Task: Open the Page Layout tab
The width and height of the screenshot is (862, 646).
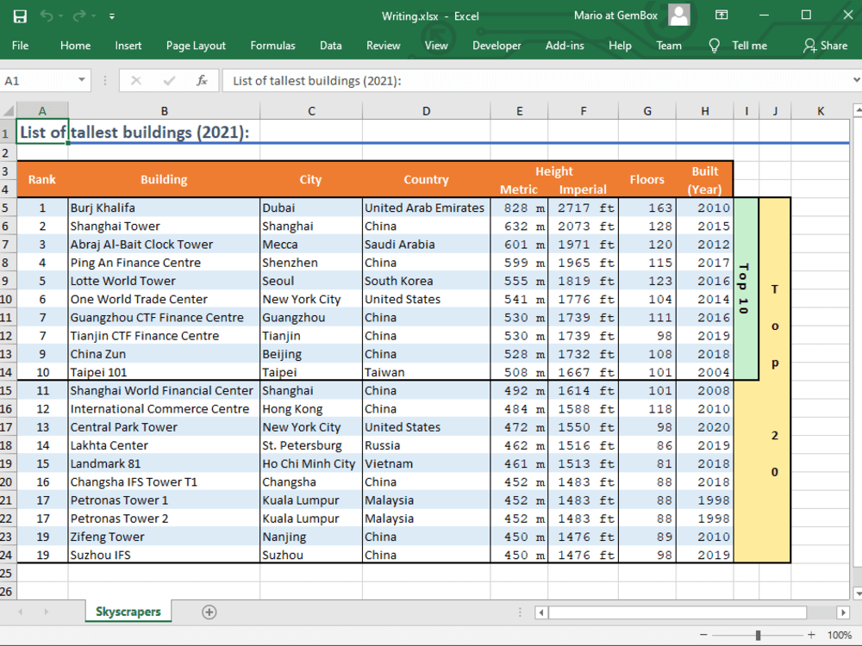Action: point(196,46)
